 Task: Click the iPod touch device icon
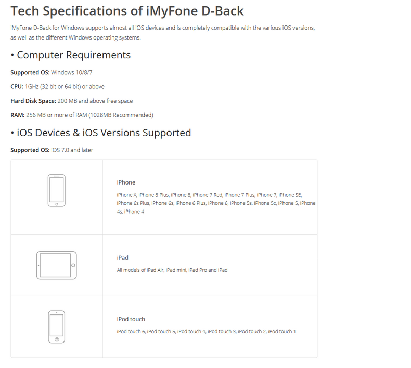point(56,327)
